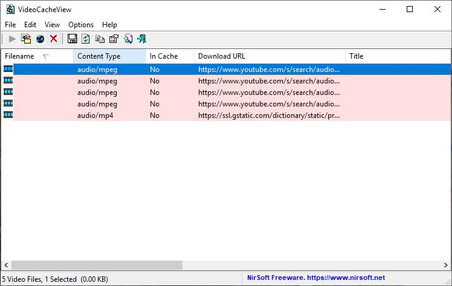The image size is (452, 286).
Task: Sort by the In Cache column header
Action: (170, 56)
